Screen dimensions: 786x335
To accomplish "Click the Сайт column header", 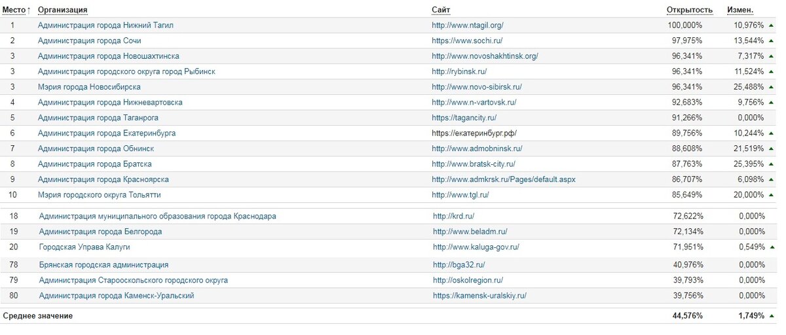I will click(441, 10).
